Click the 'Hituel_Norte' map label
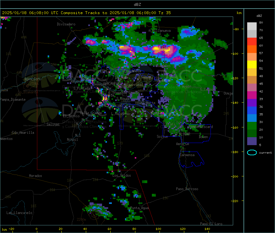Screen dimensions: 275x233 [145, 103]
